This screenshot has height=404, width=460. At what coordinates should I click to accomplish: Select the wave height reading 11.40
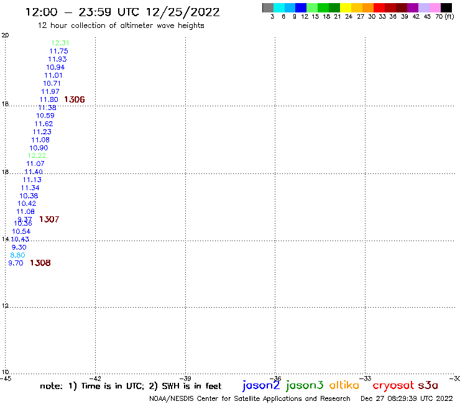click(x=34, y=172)
